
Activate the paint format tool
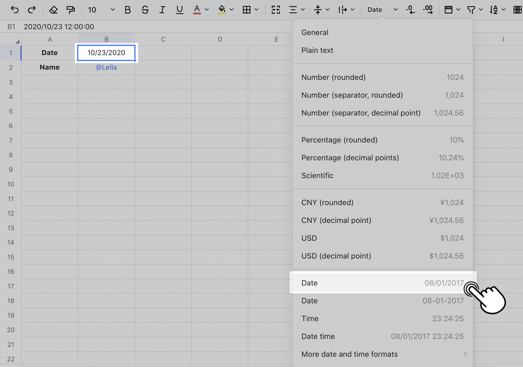point(71,10)
